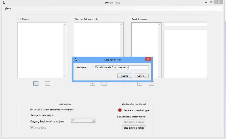226x139 pixels.
Task: Cancel the Add New Job dialog
Action: 141,76
